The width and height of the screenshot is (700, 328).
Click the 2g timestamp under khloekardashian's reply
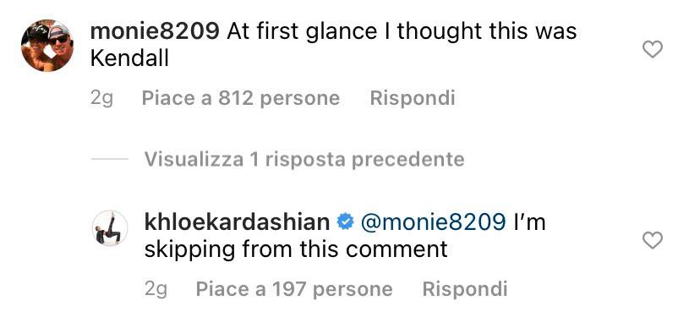coord(156,290)
